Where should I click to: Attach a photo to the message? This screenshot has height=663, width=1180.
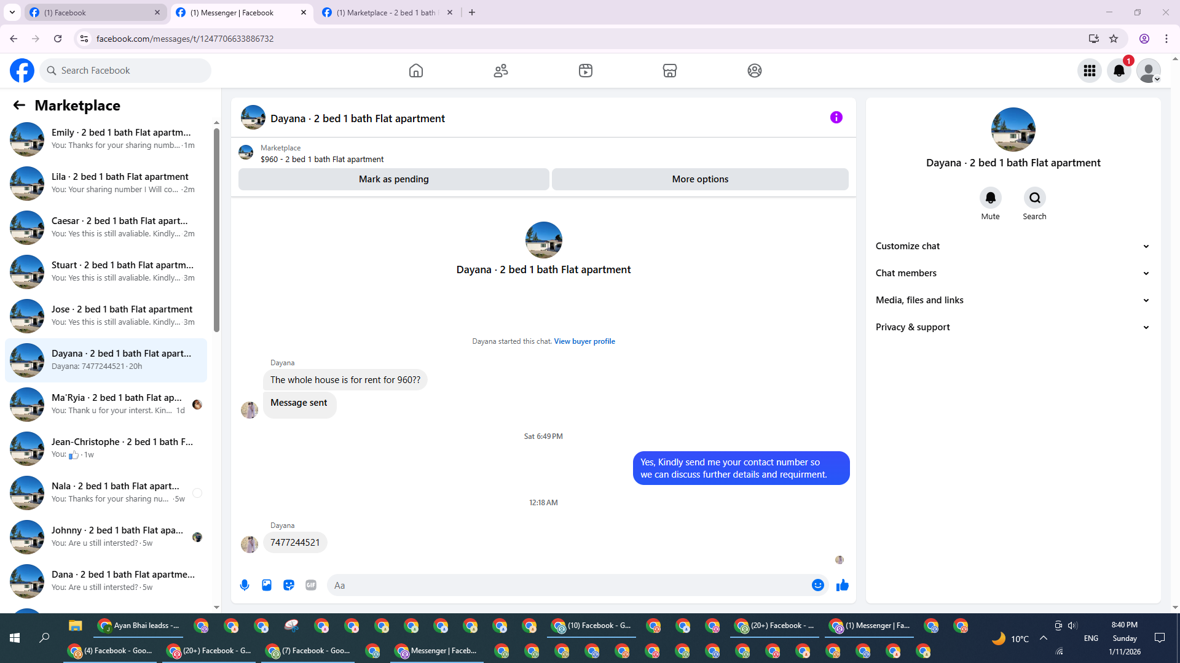267,585
